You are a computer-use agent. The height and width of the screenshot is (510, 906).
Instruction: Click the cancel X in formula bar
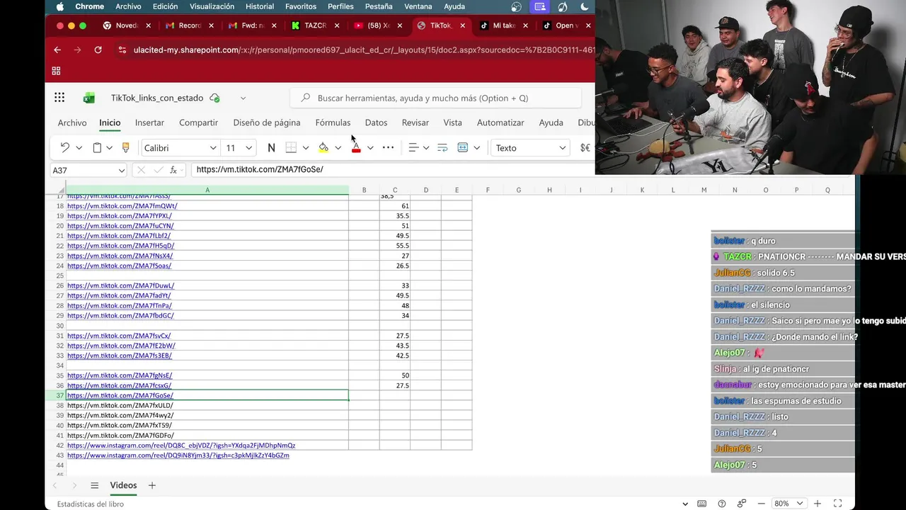pos(141,170)
